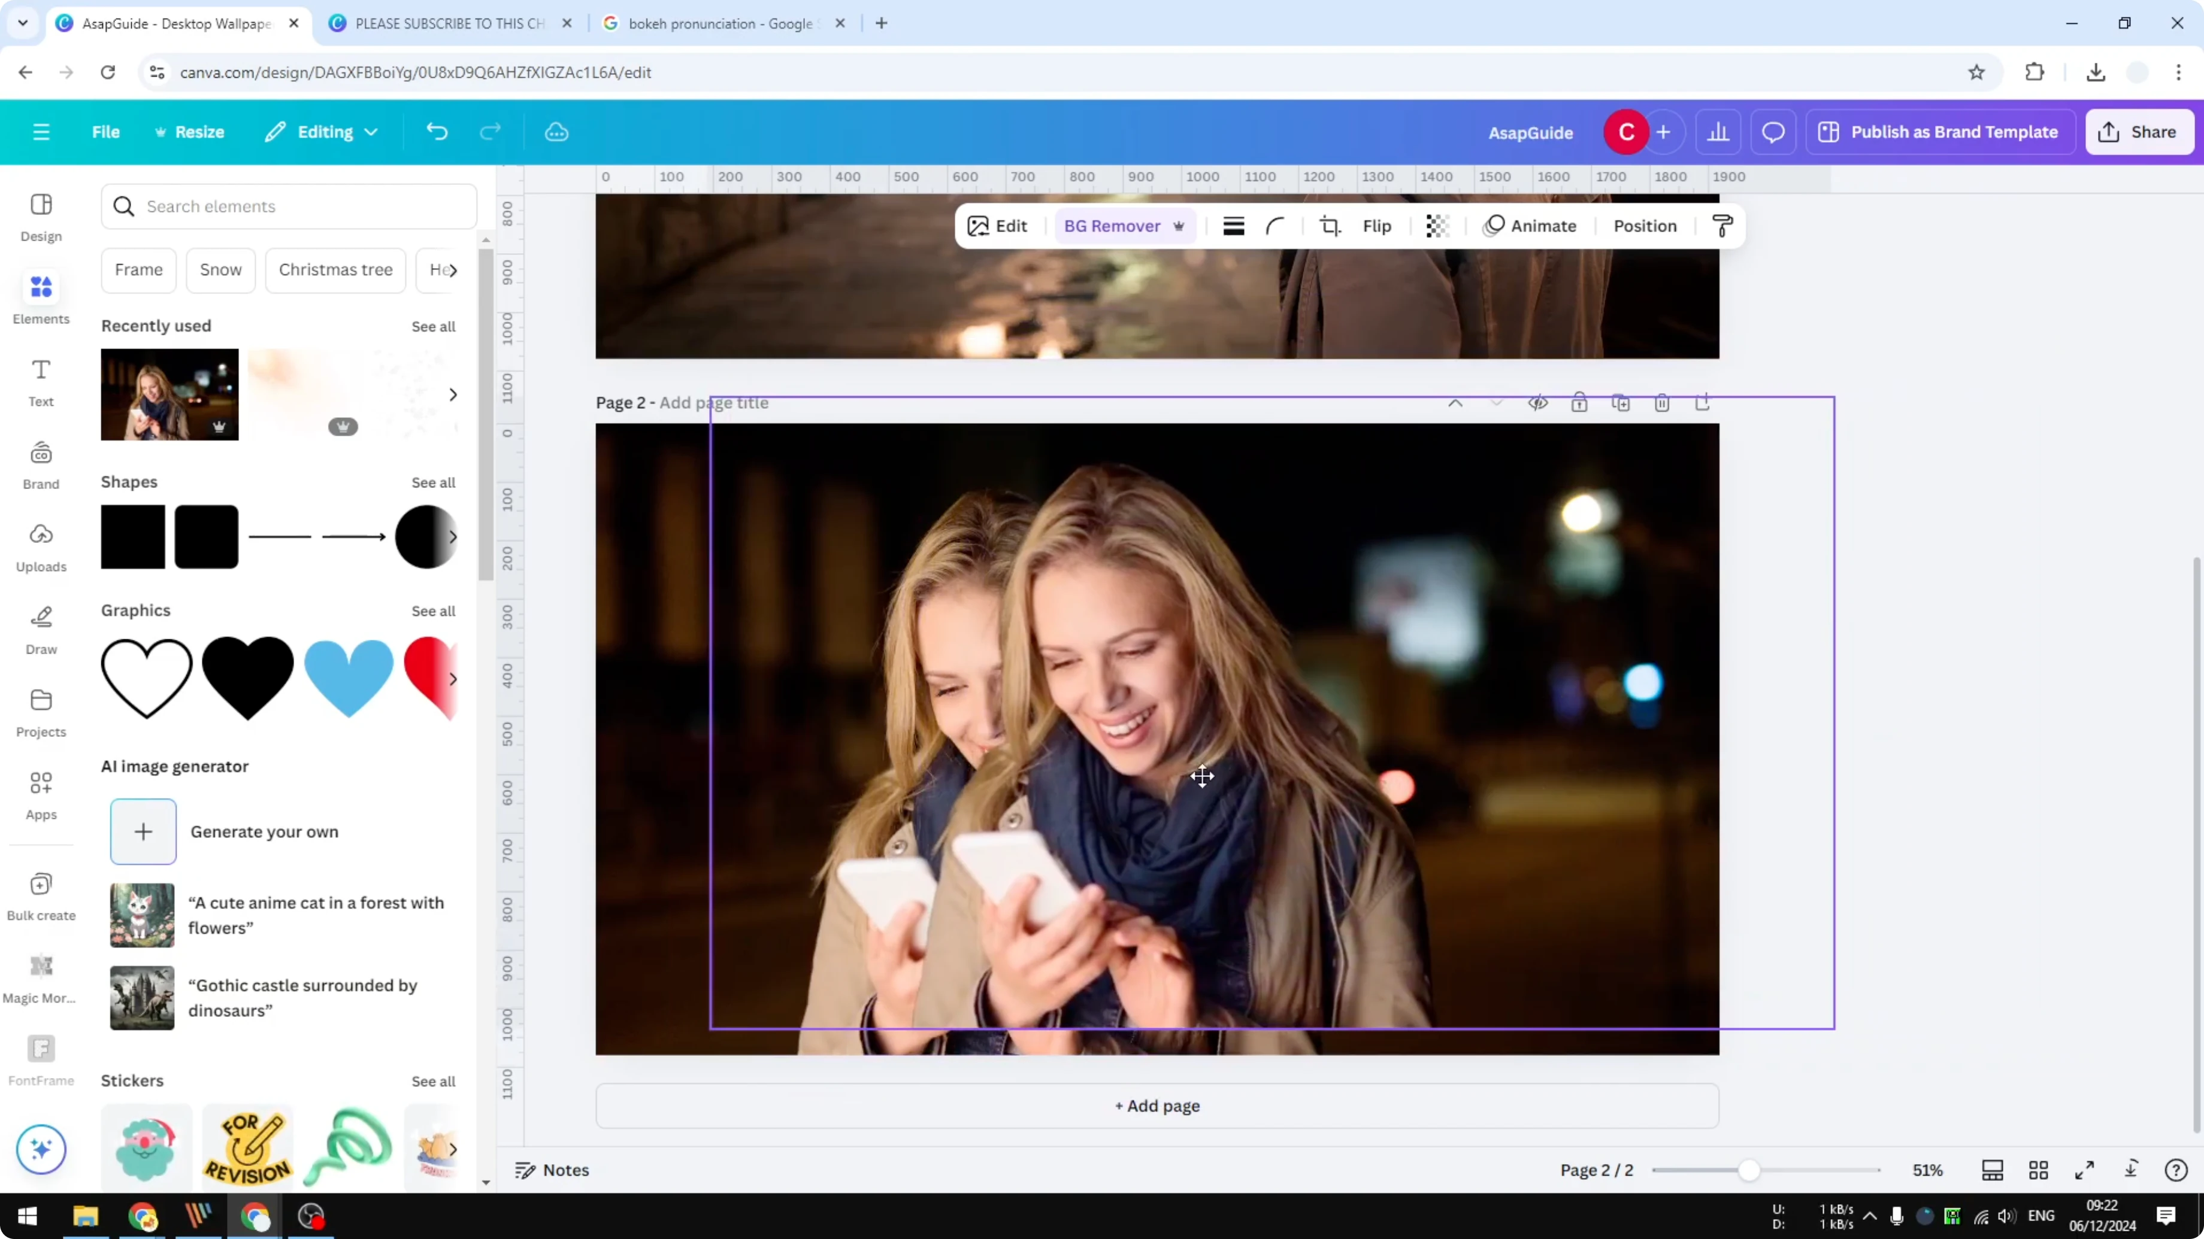The height and width of the screenshot is (1239, 2204).
Task: Toggle grid view in the bottom bar
Action: pyautogui.click(x=2039, y=1170)
